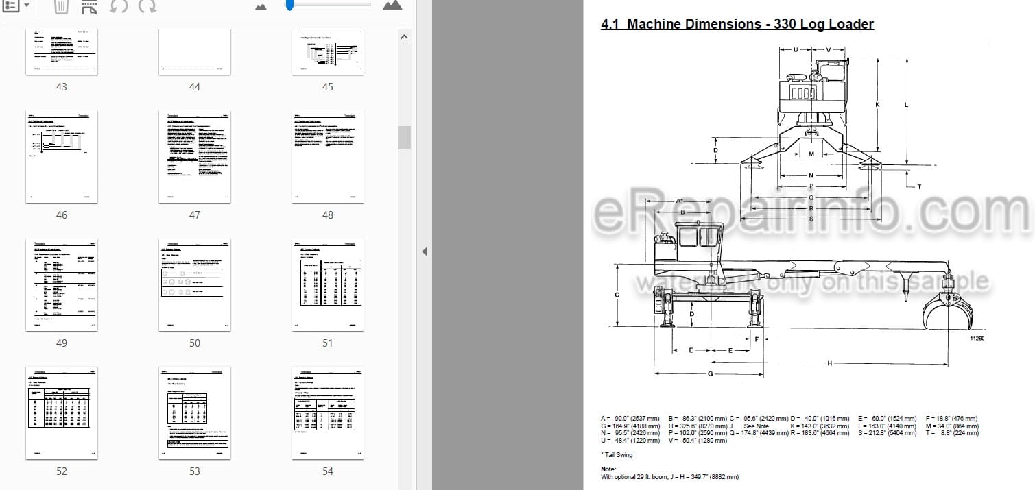
Task: Click the 'Note:' label in the document
Action: 609,469
